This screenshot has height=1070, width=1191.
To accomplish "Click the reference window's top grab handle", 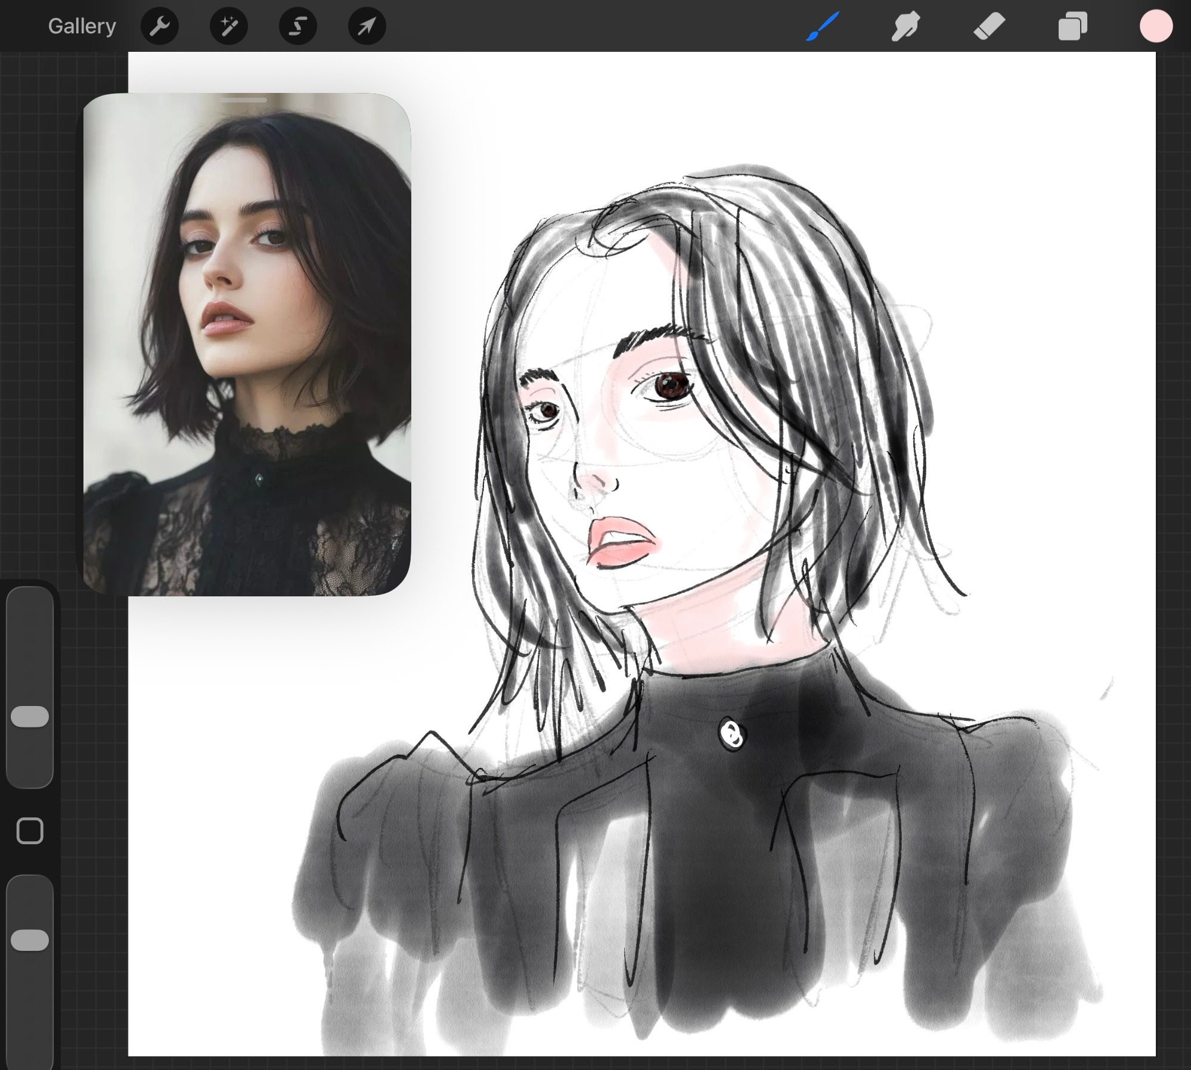I will (x=243, y=100).
